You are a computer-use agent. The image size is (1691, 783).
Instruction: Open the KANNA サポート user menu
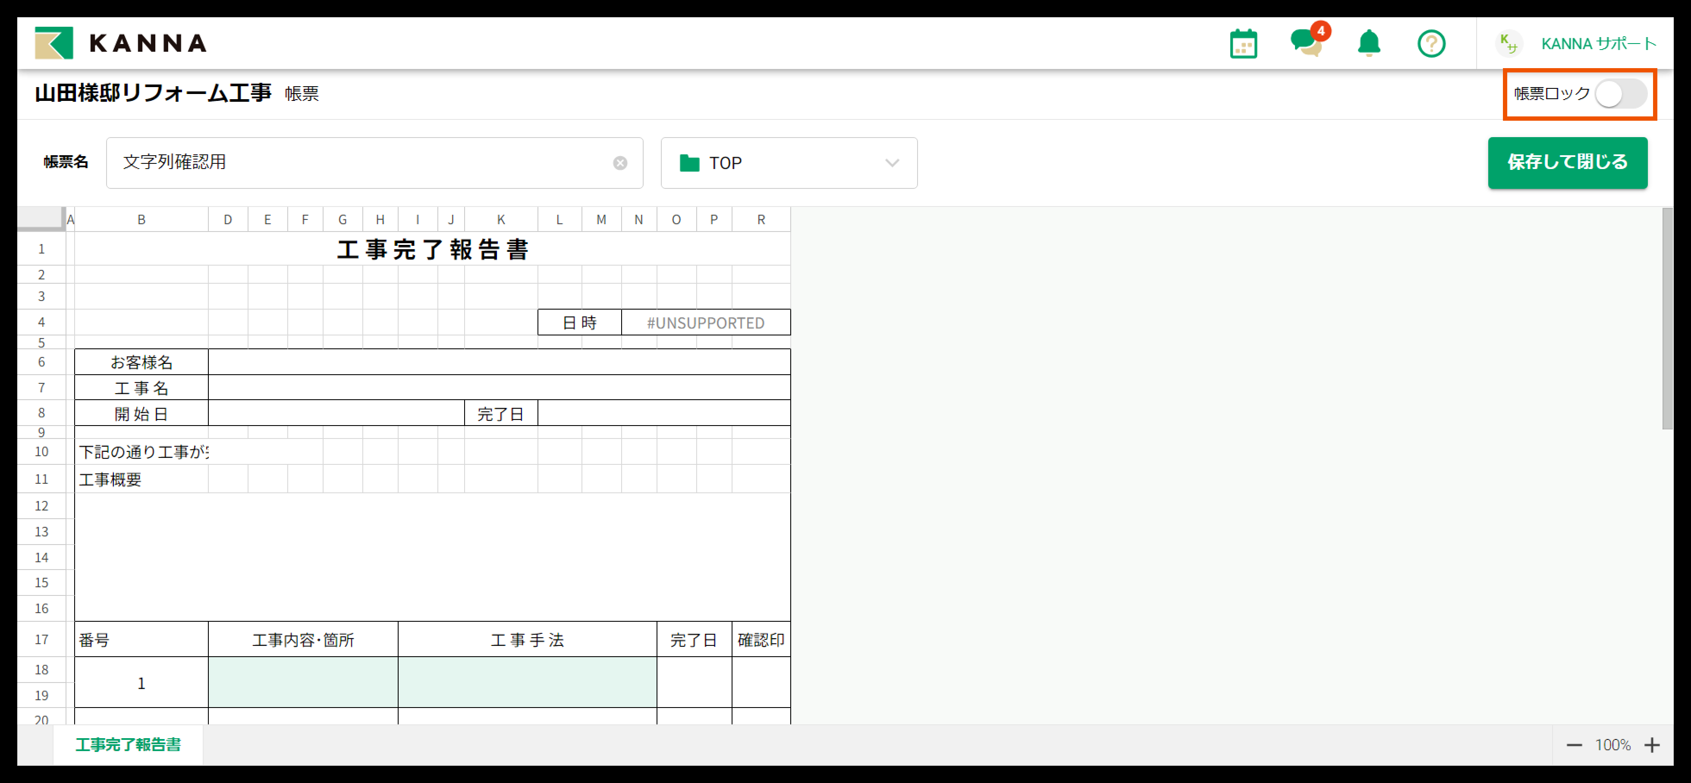point(1598,44)
